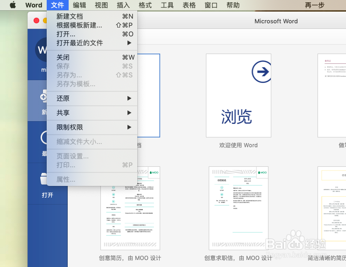Open the 编辑 menu
Image resolution: width=346 pixels, height=267 pixels.
[x=79, y=5]
